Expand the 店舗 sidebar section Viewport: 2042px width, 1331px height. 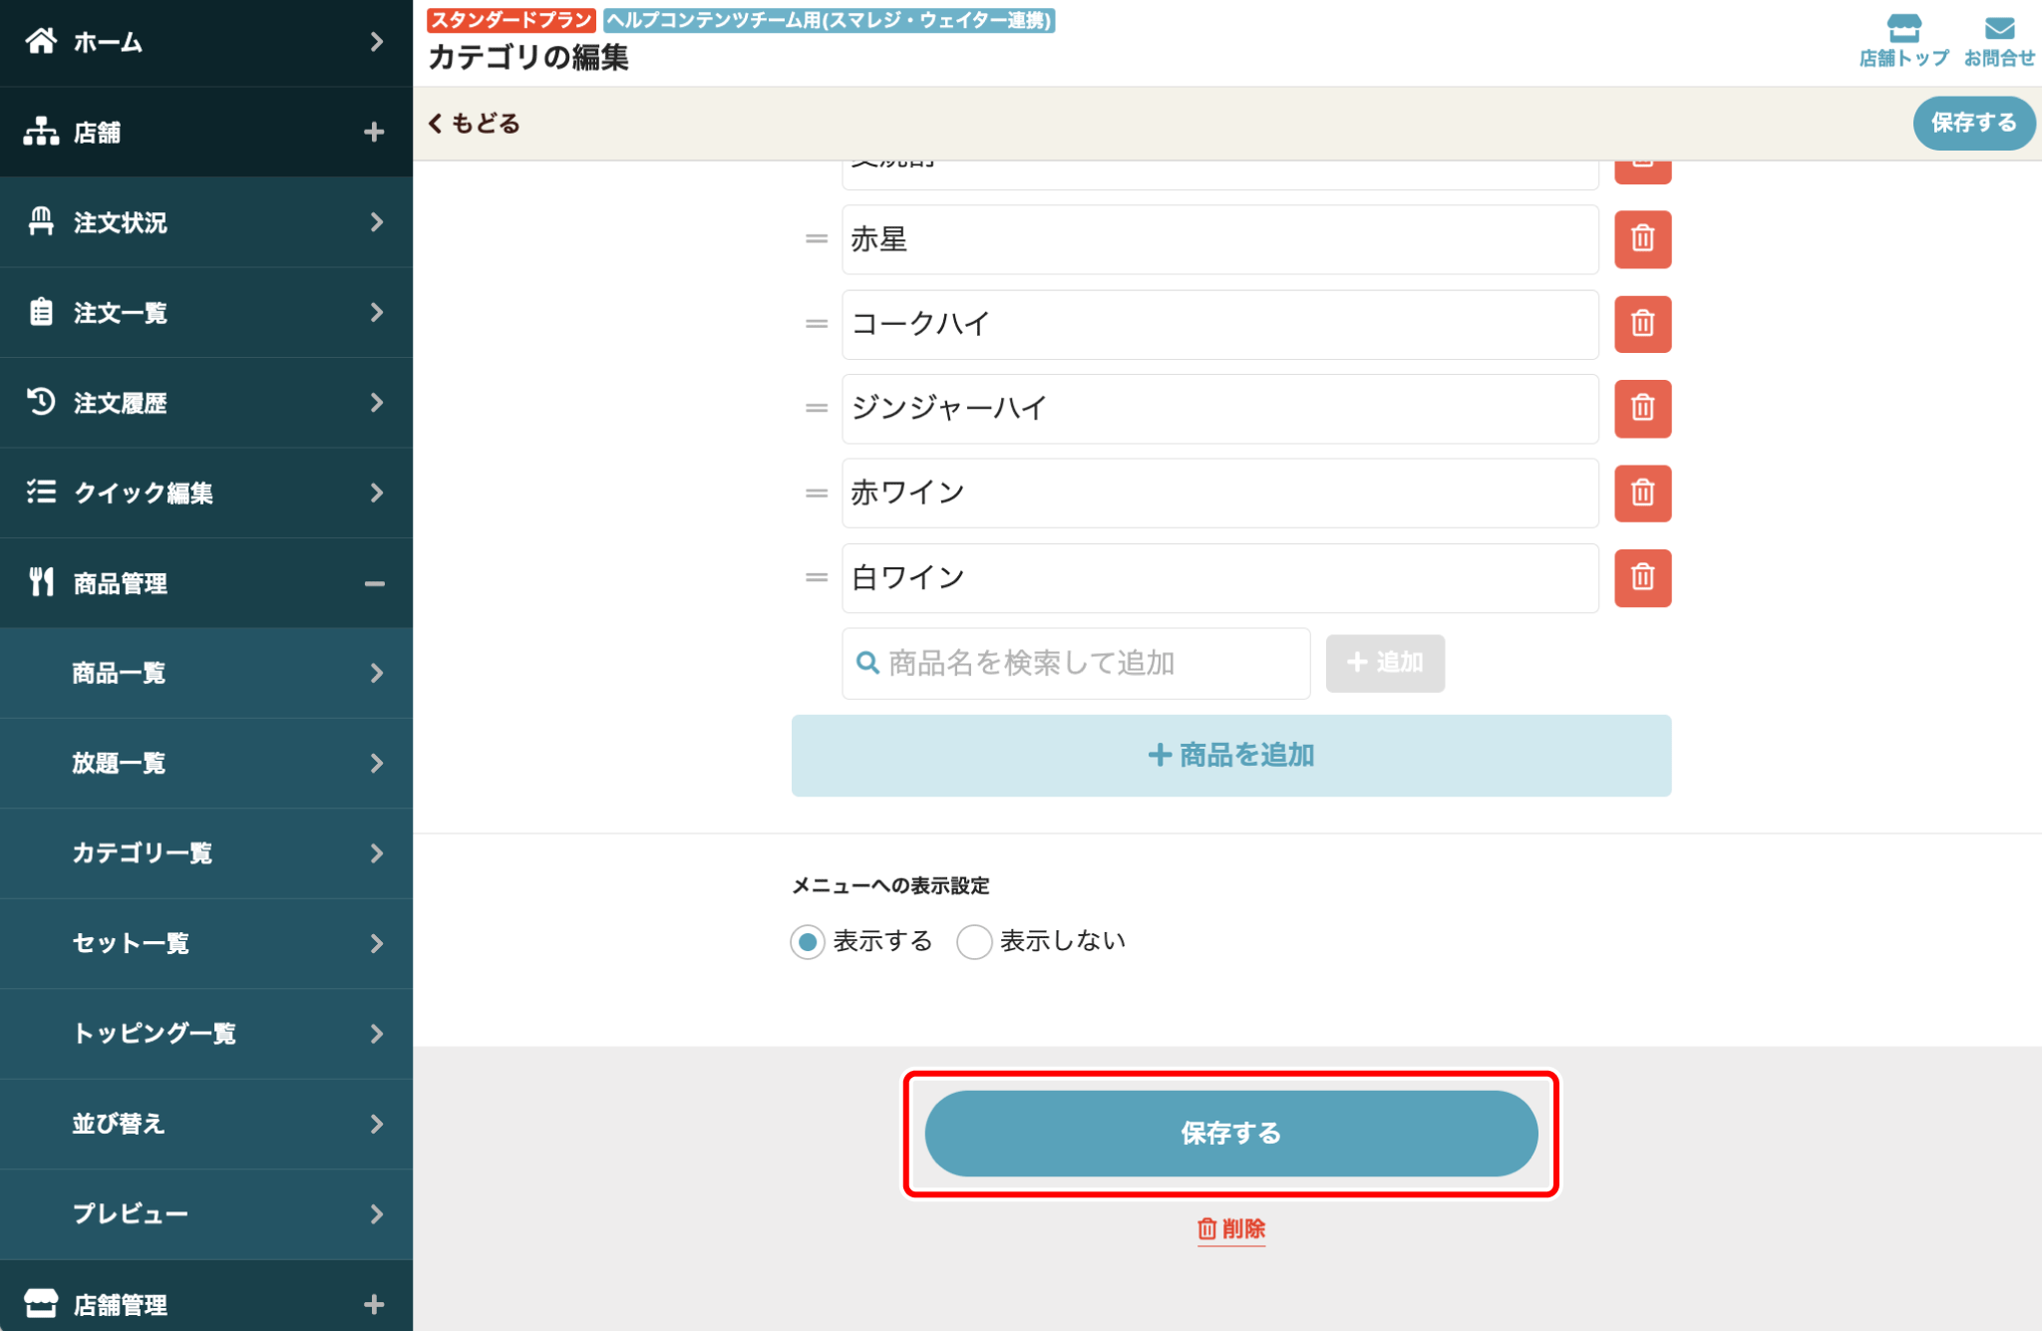(374, 132)
